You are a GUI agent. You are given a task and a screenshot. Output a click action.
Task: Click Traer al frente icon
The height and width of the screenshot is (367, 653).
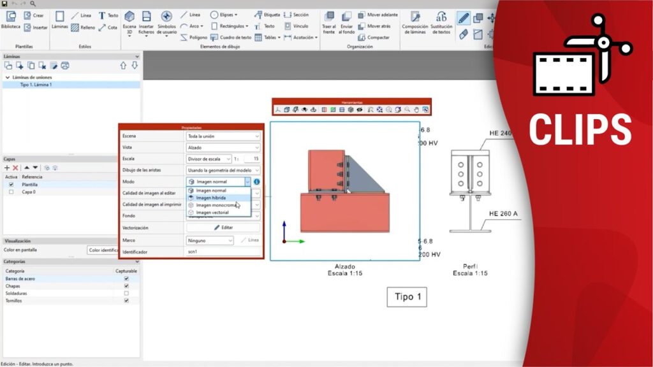[329, 23]
